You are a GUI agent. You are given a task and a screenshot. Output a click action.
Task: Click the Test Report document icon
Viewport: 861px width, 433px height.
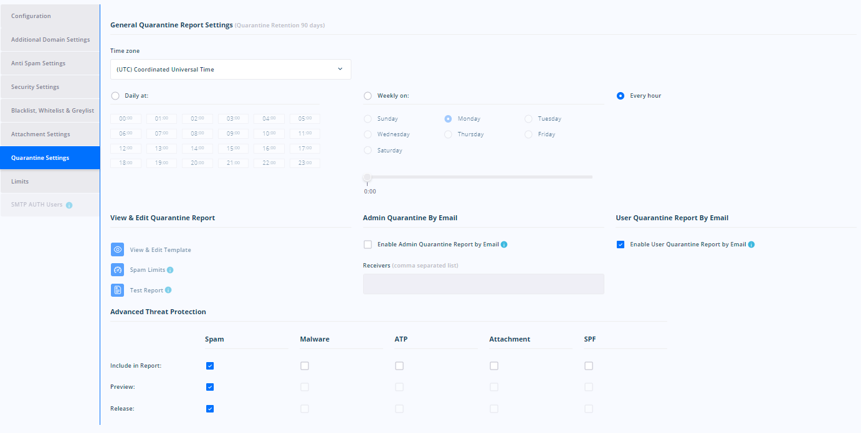pos(117,290)
